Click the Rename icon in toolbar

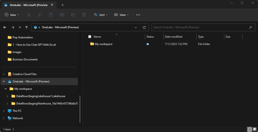62,15
